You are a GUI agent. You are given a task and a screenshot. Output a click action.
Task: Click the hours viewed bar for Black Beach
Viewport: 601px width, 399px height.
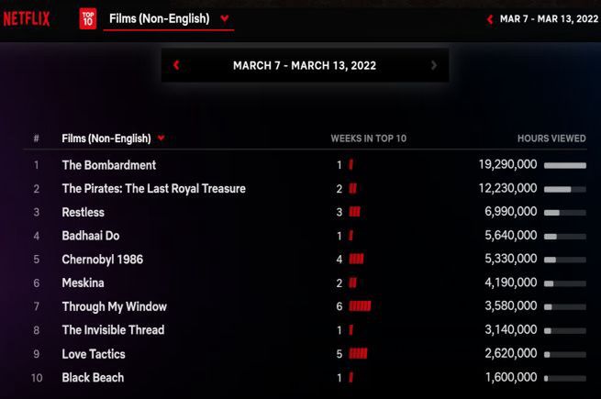565,378
